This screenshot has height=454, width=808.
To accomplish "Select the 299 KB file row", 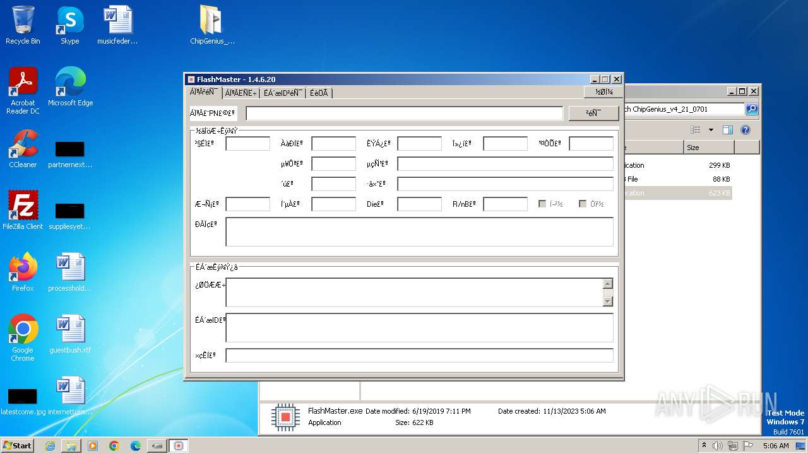I will pyautogui.click(x=677, y=165).
